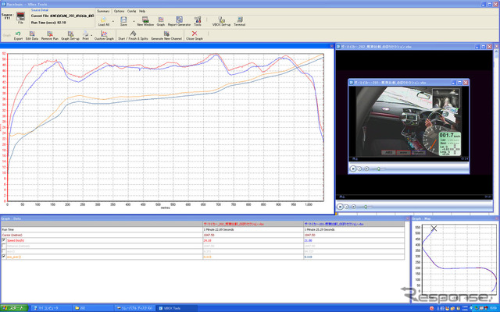Click the File source icon

point(20,16)
